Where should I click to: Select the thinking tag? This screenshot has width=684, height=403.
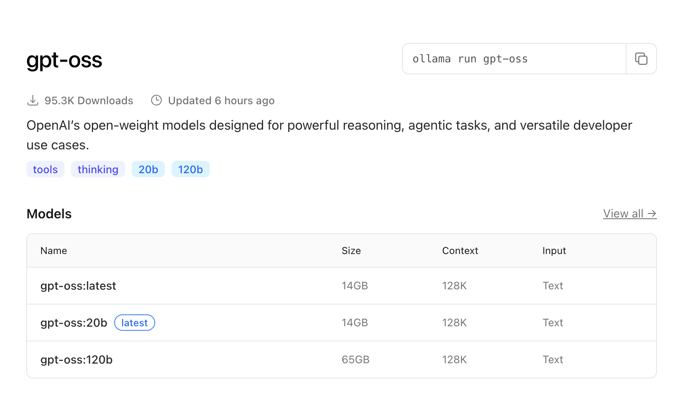[x=98, y=169]
